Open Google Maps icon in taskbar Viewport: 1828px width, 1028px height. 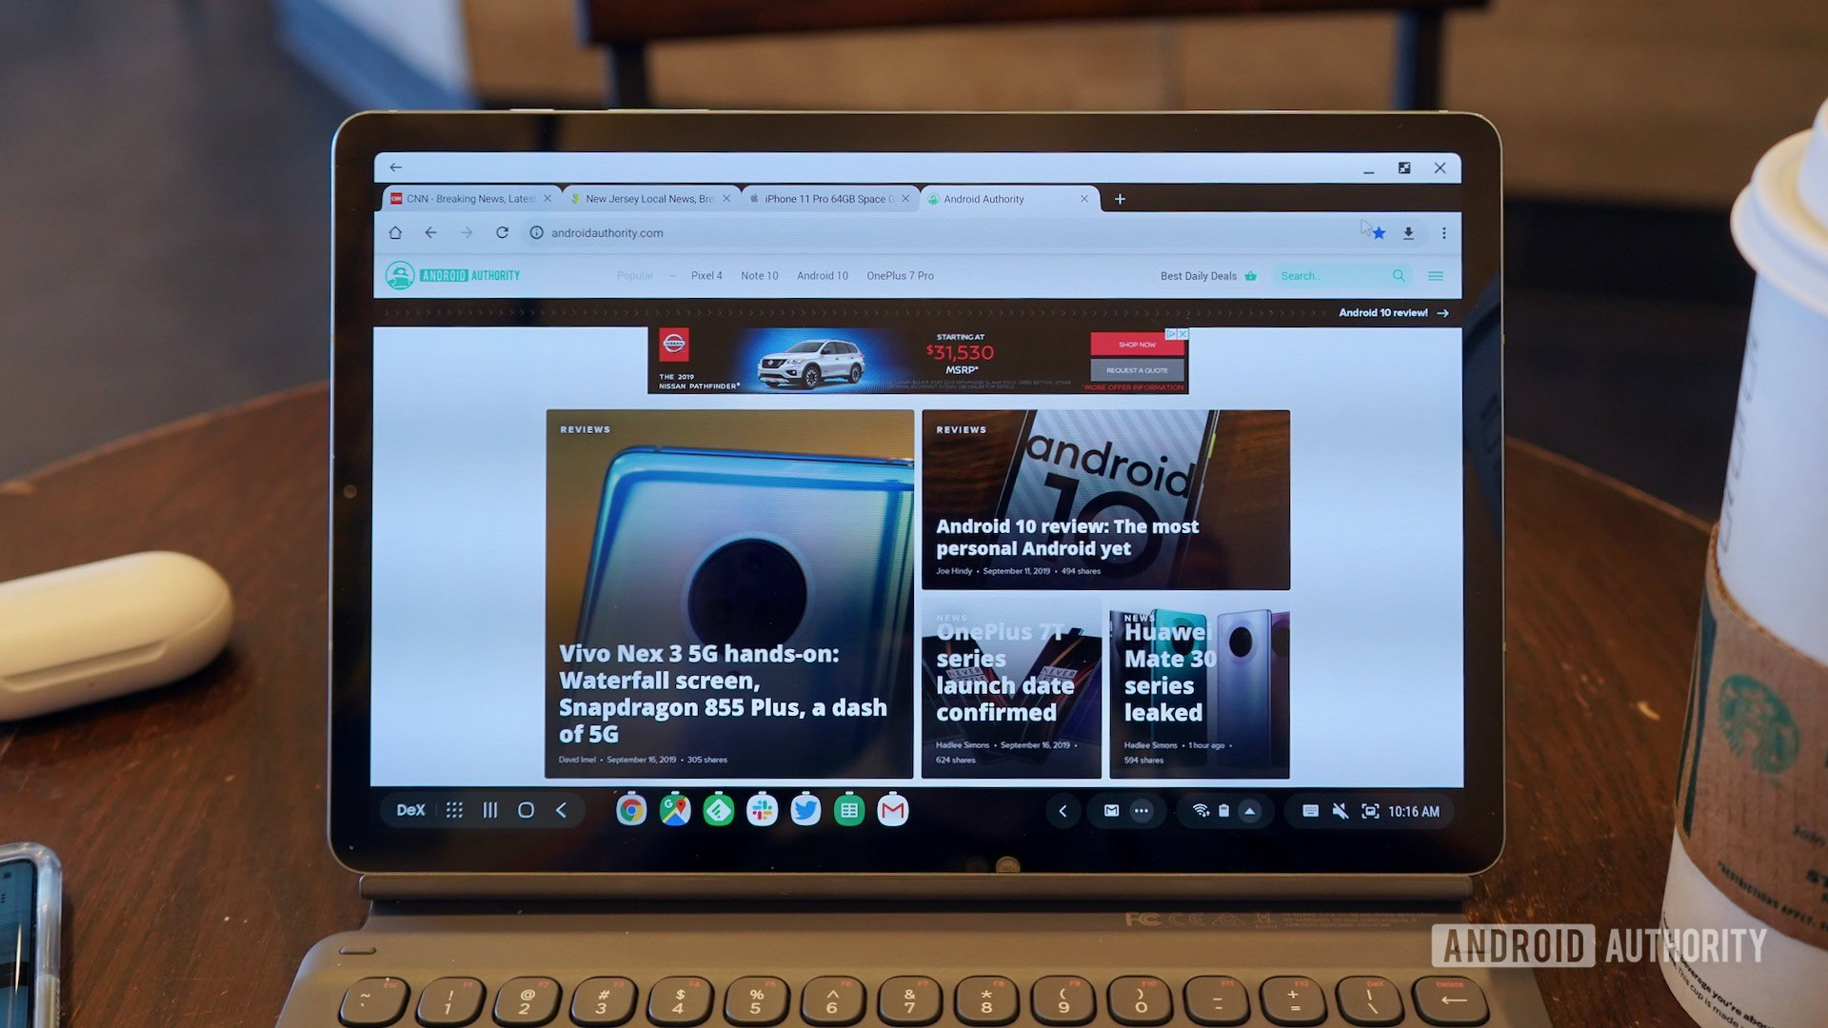(674, 810)
